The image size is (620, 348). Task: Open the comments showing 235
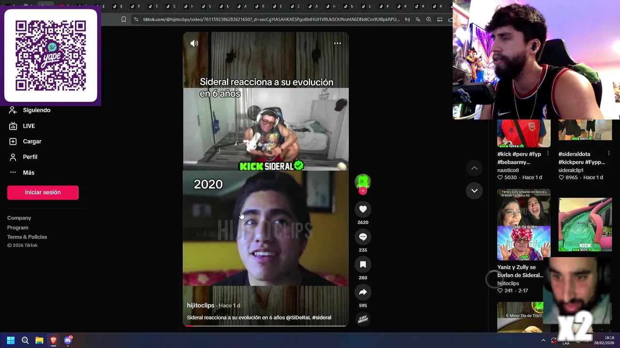coord(363,237)
